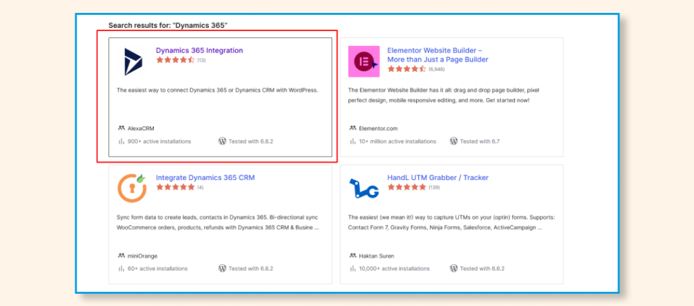Screen dimensions: 694x306
Task: Open the Dynamics 365 Integration plugin link
Action: tap(199, 50)
